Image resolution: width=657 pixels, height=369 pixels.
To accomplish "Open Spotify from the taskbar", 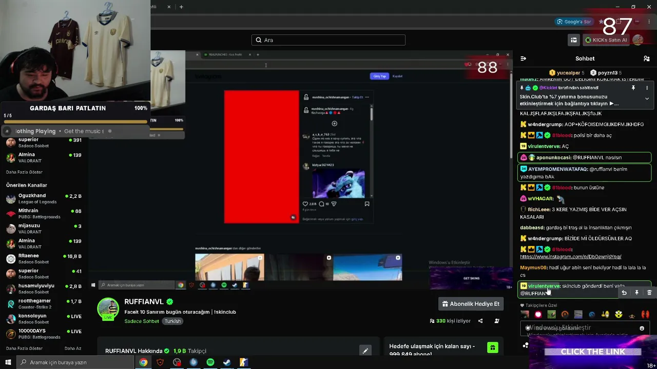I will (210, 362).
